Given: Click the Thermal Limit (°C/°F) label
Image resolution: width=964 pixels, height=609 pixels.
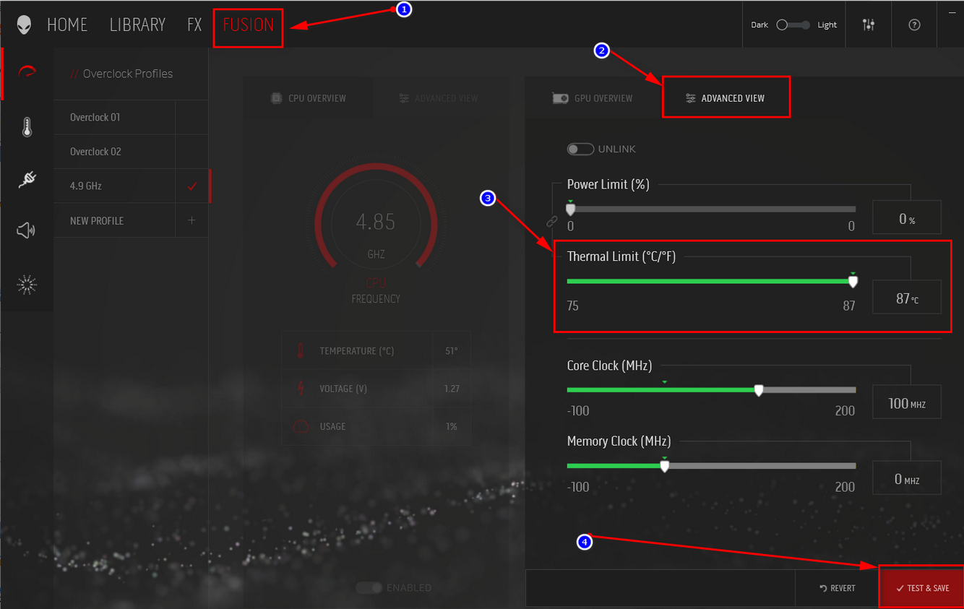Looking at the screenshot, I should pos(621,256).
